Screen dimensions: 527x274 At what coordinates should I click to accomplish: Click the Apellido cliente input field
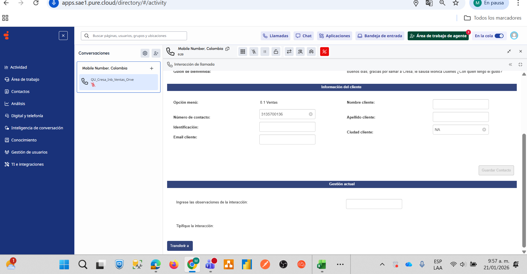[x=461, y=117]
